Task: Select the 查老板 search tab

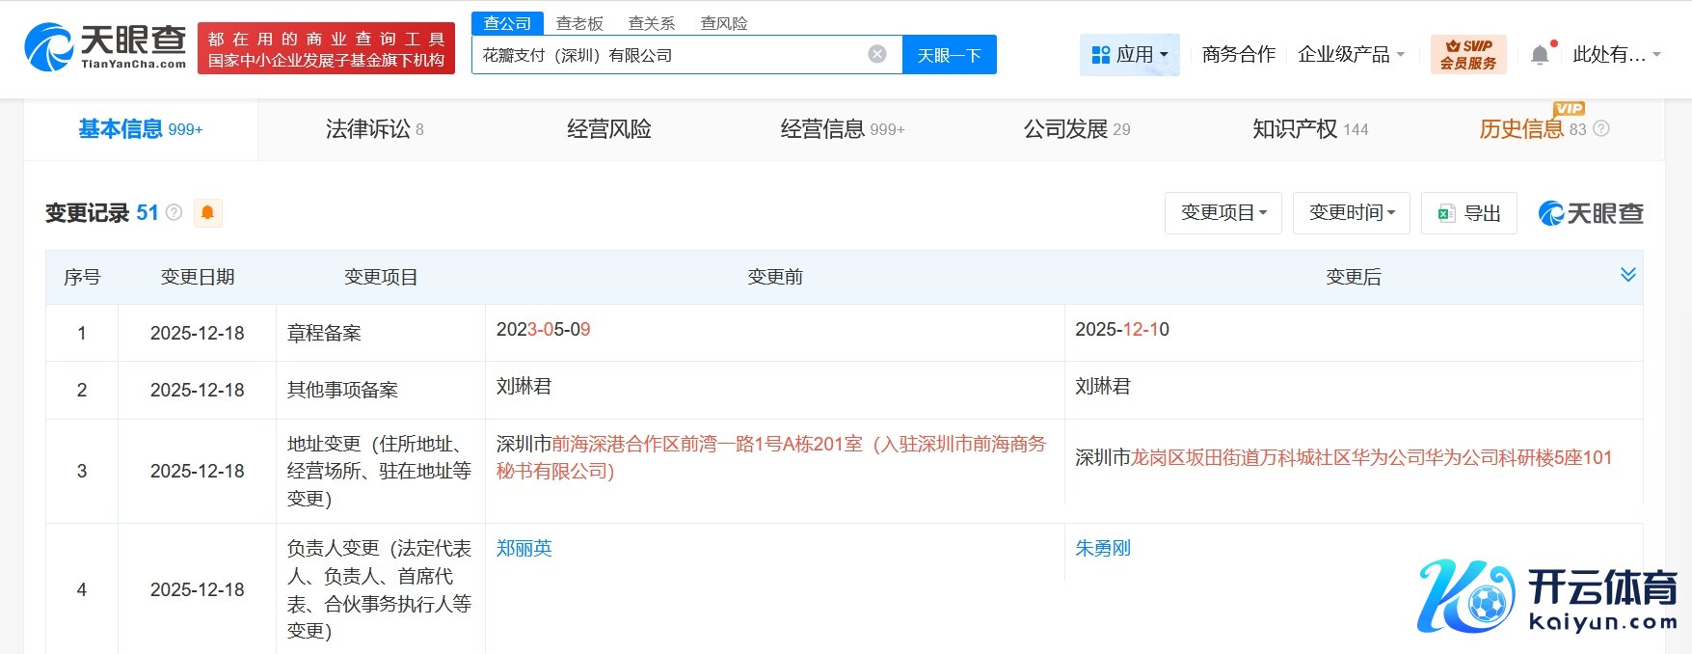Action: [x=579, y=23]
